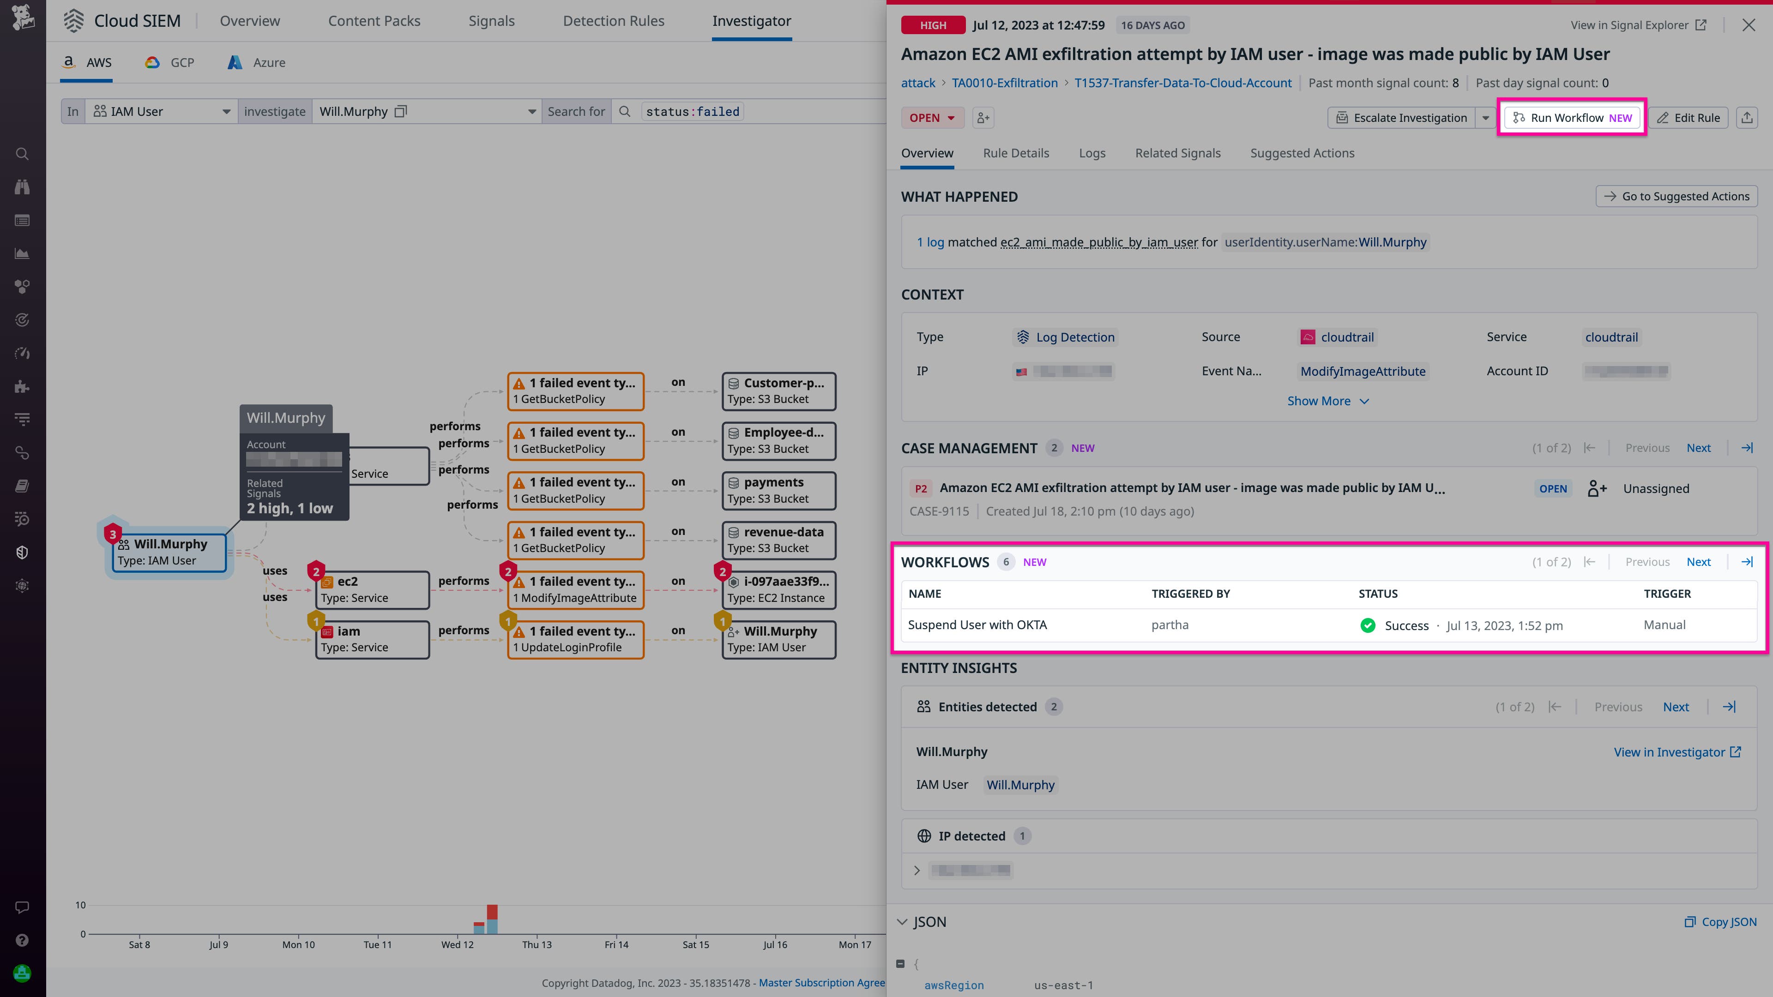
Task: Click the assignee person-plus icon next to OPEN
Action: coord(983,117)
